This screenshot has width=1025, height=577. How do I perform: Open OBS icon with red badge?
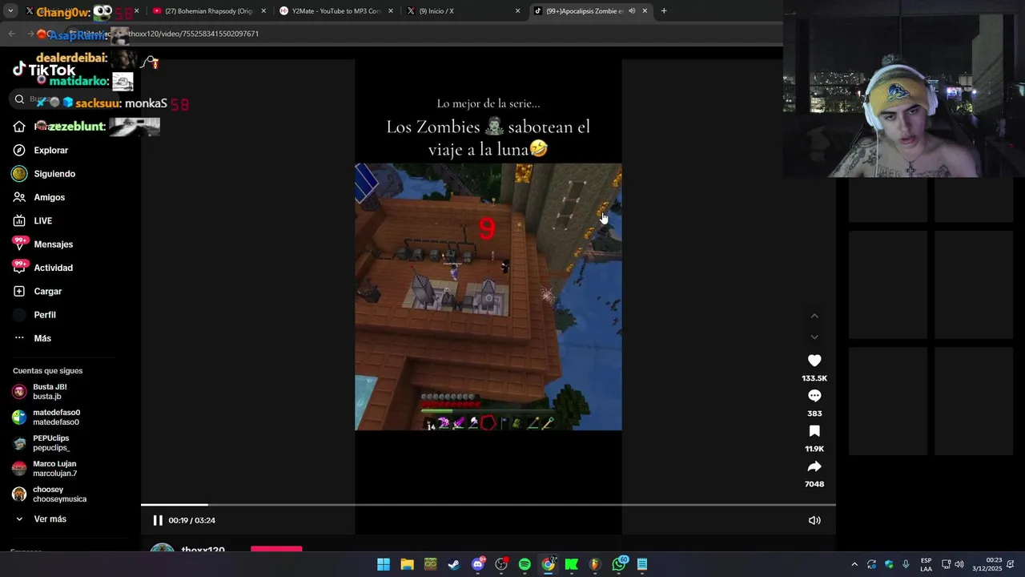click(501, 564)
